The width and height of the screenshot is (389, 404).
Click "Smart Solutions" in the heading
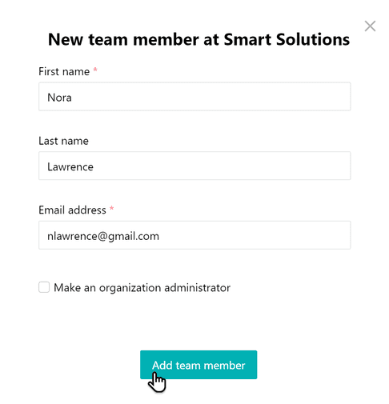tap(287, 39)
